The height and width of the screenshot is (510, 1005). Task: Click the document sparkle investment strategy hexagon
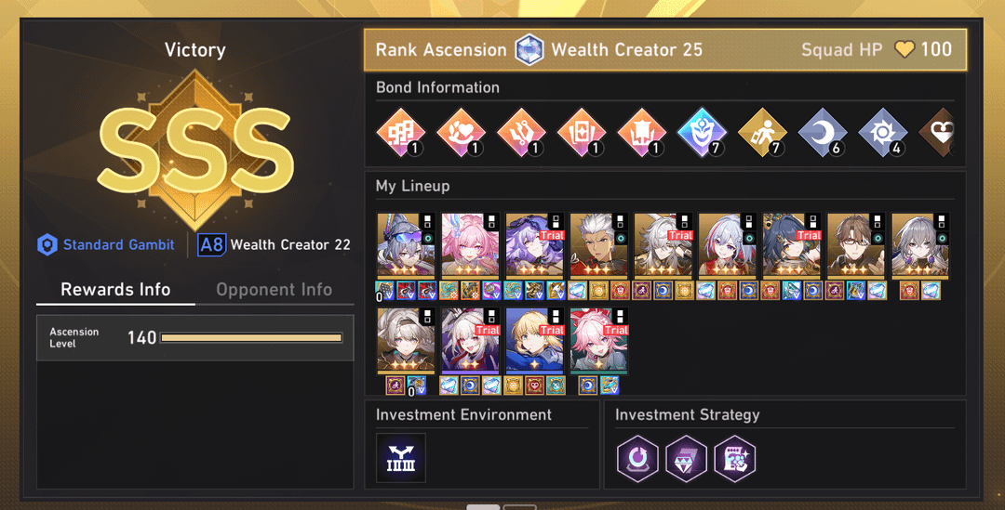tap(734, 458)
